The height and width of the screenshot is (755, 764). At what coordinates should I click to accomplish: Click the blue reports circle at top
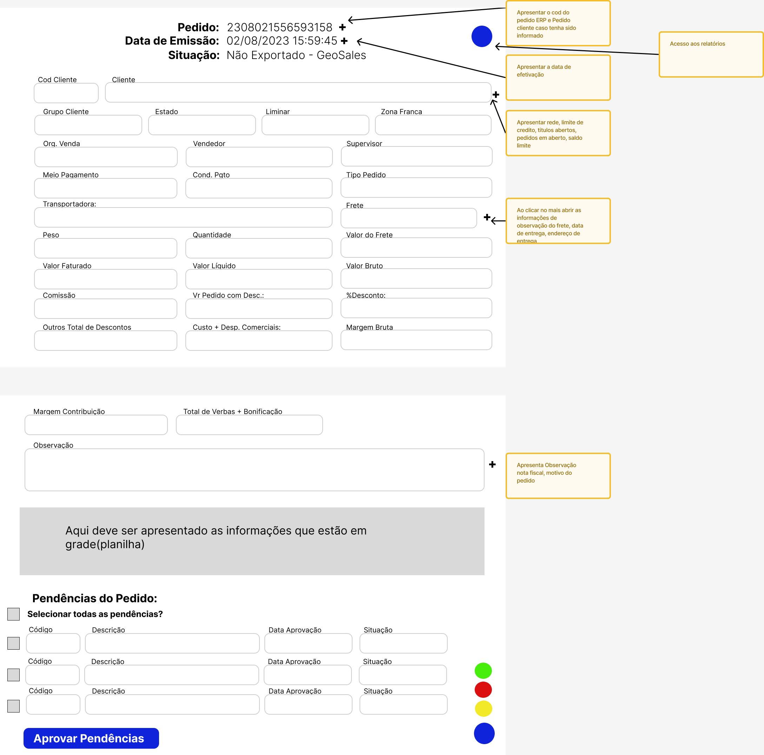point(482,37)
